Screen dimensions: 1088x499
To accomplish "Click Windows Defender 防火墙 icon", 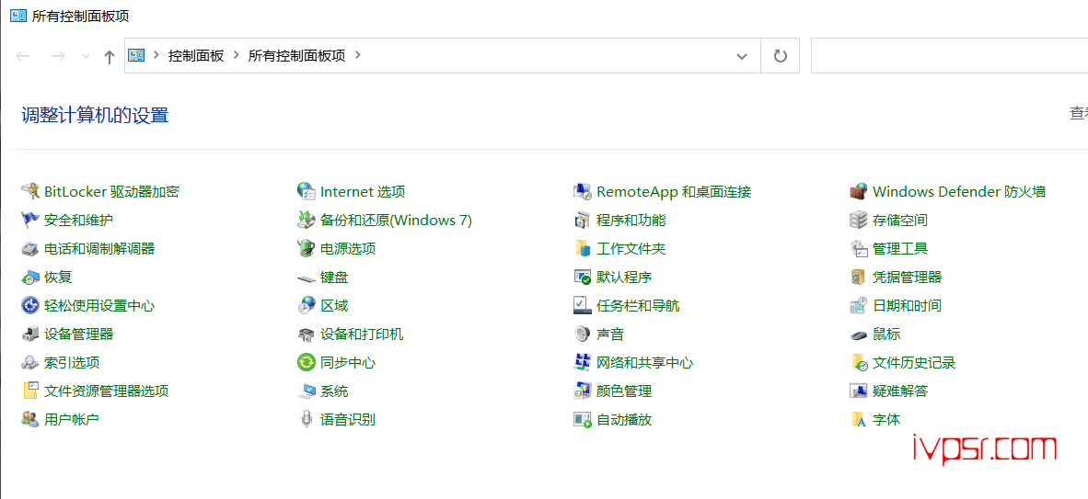I will [x=859, y=191].
